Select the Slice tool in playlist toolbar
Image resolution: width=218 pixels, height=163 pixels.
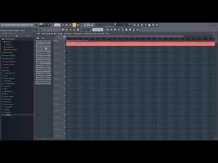(x=54, y=34)
